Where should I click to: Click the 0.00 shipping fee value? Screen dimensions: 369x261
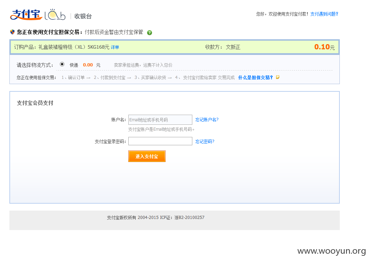coord(88,65)
